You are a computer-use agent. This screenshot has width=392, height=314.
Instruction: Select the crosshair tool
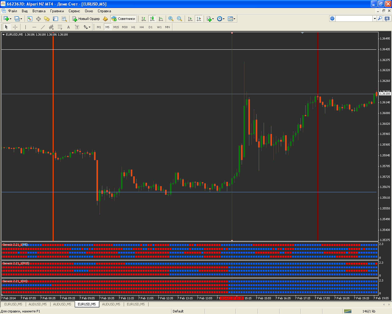click(x=15, y=27)
